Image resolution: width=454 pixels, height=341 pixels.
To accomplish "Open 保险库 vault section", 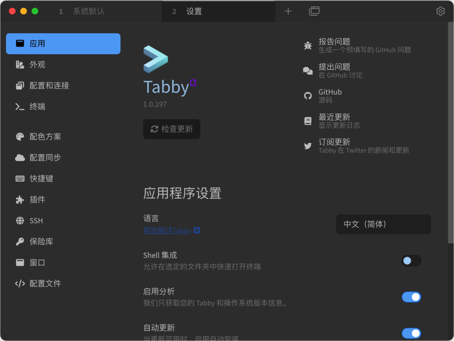I will (x=63, y=242).
